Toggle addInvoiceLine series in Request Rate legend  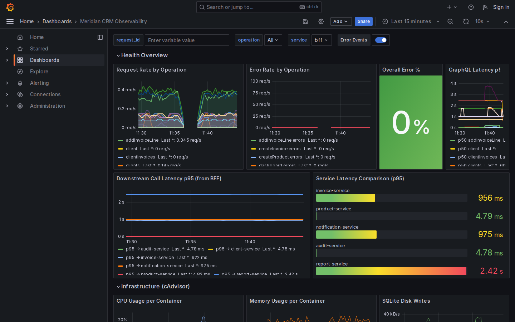142,140
